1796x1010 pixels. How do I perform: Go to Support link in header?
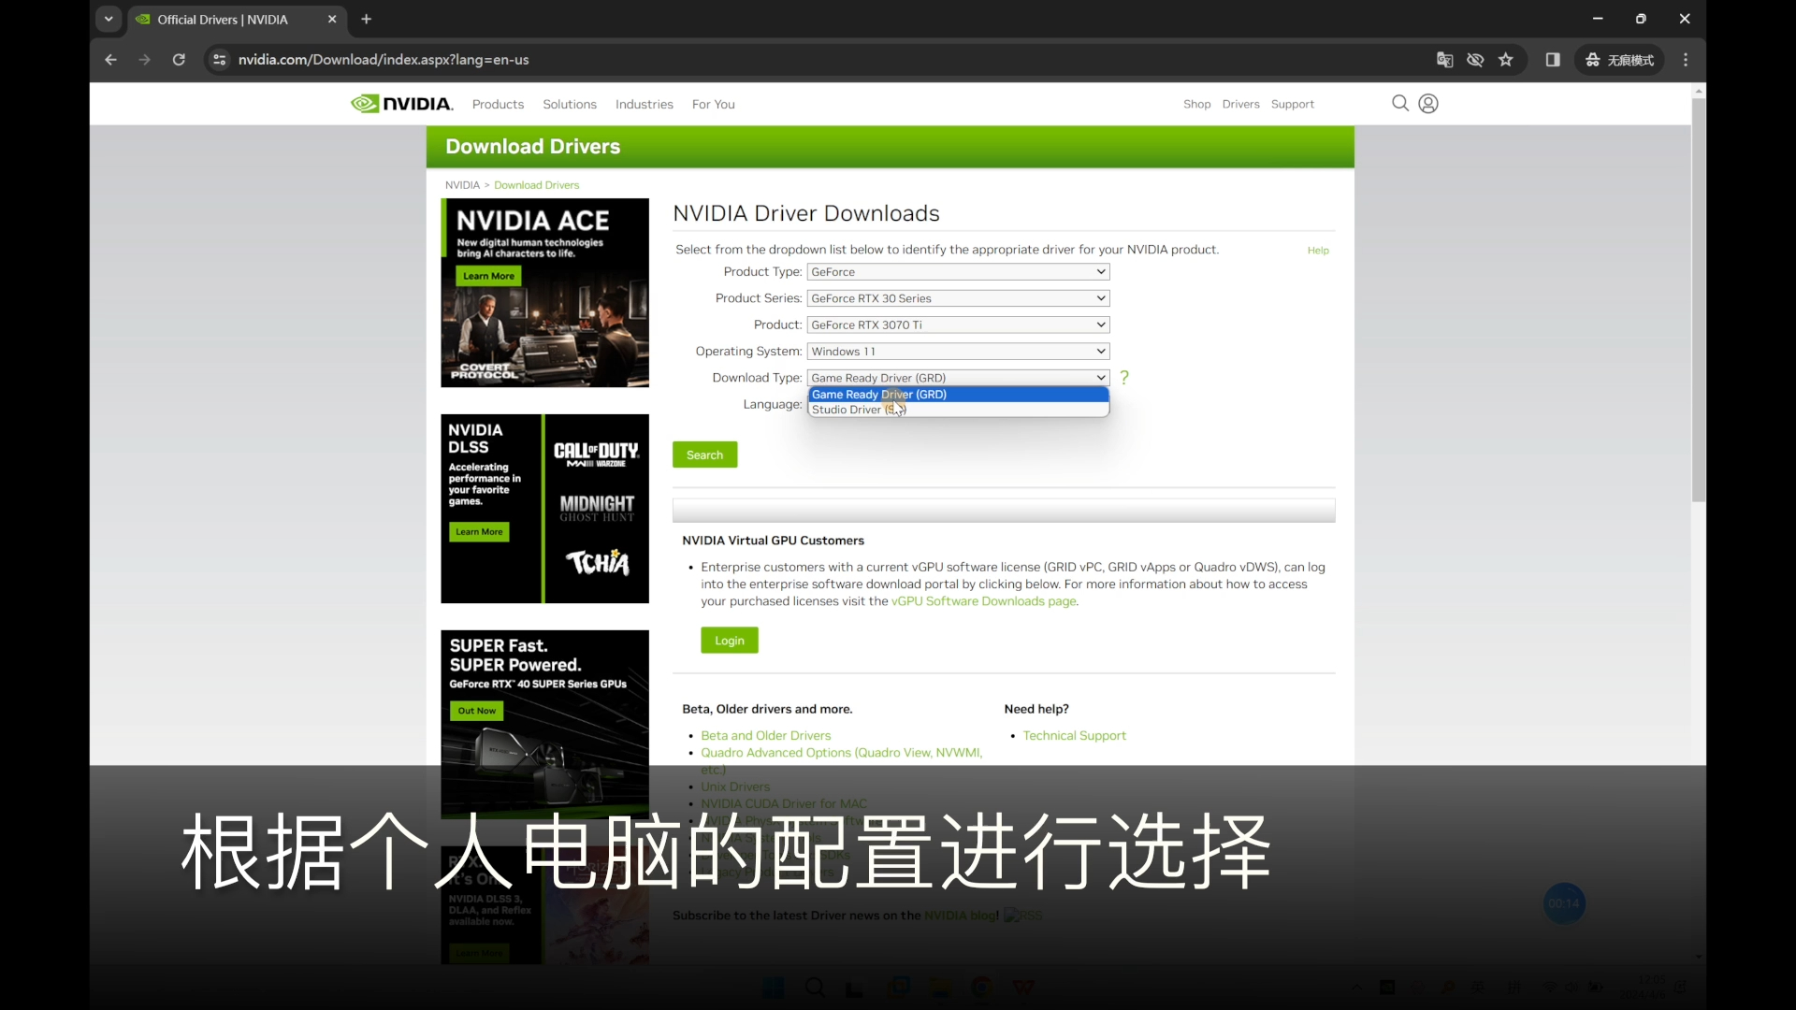(1293, 104)
